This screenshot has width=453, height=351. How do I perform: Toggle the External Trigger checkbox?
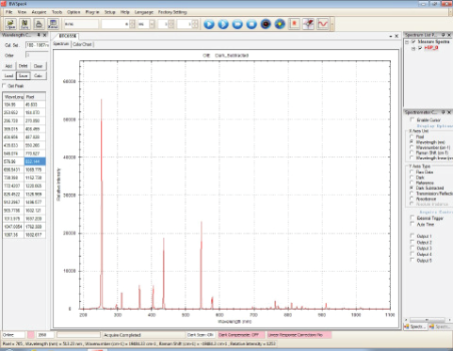click(412, 217)
